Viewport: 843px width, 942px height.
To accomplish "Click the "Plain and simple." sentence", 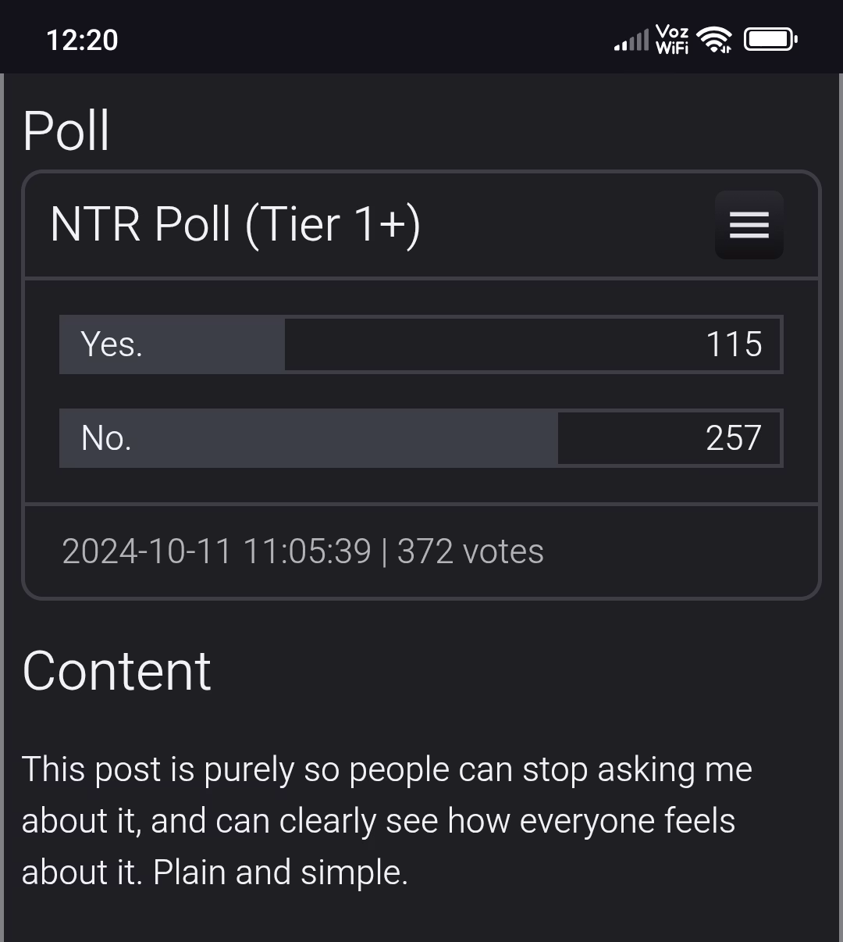I will 281,872.
